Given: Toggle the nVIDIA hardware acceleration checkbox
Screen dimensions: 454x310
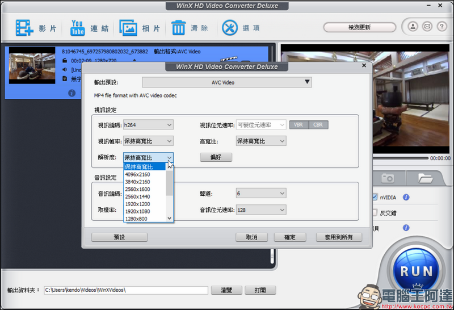Looking at the screenshot, I should tap(374, 198).
